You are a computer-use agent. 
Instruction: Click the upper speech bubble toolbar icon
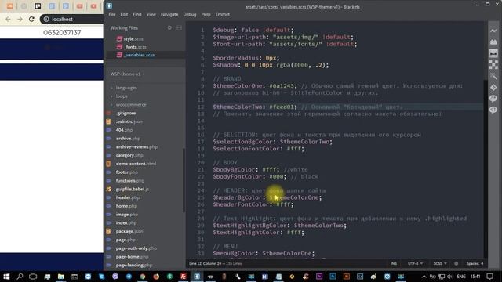[x=493, y=99]
